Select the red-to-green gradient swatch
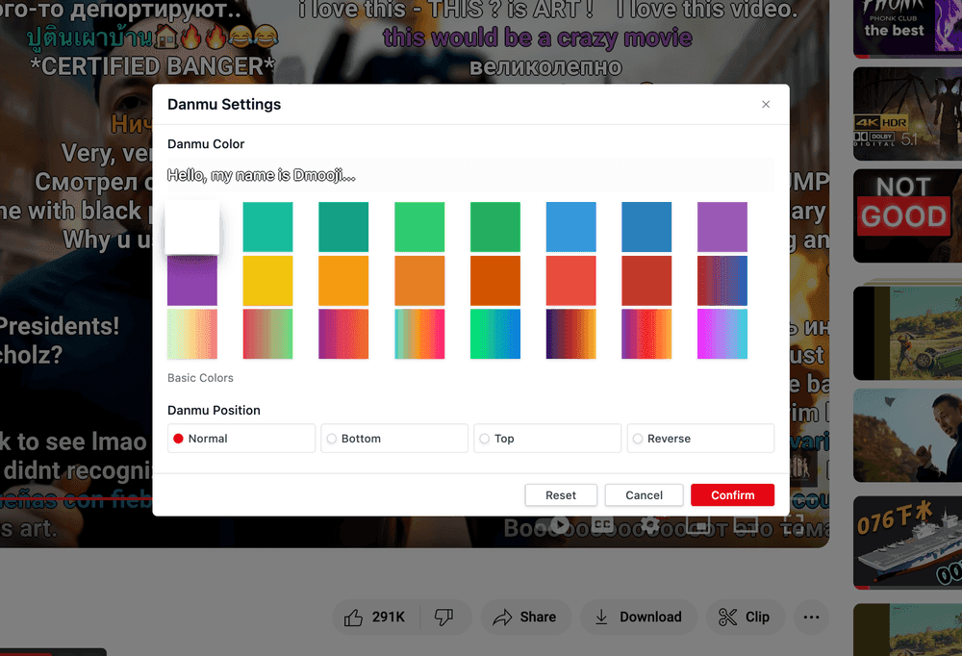The height and width of the screenshot is (656, 962). [267, 334]
